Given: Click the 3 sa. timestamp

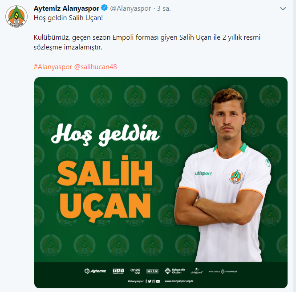Looking at the screenshot, I should click(x=164, y=8).
